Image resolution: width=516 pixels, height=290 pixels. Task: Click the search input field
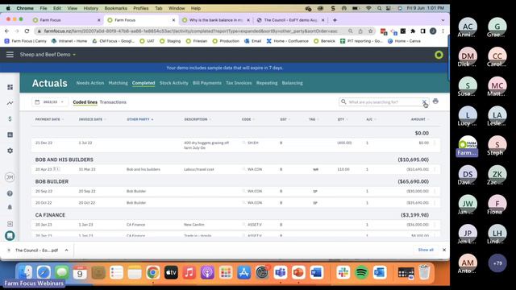tap(384, 102)
